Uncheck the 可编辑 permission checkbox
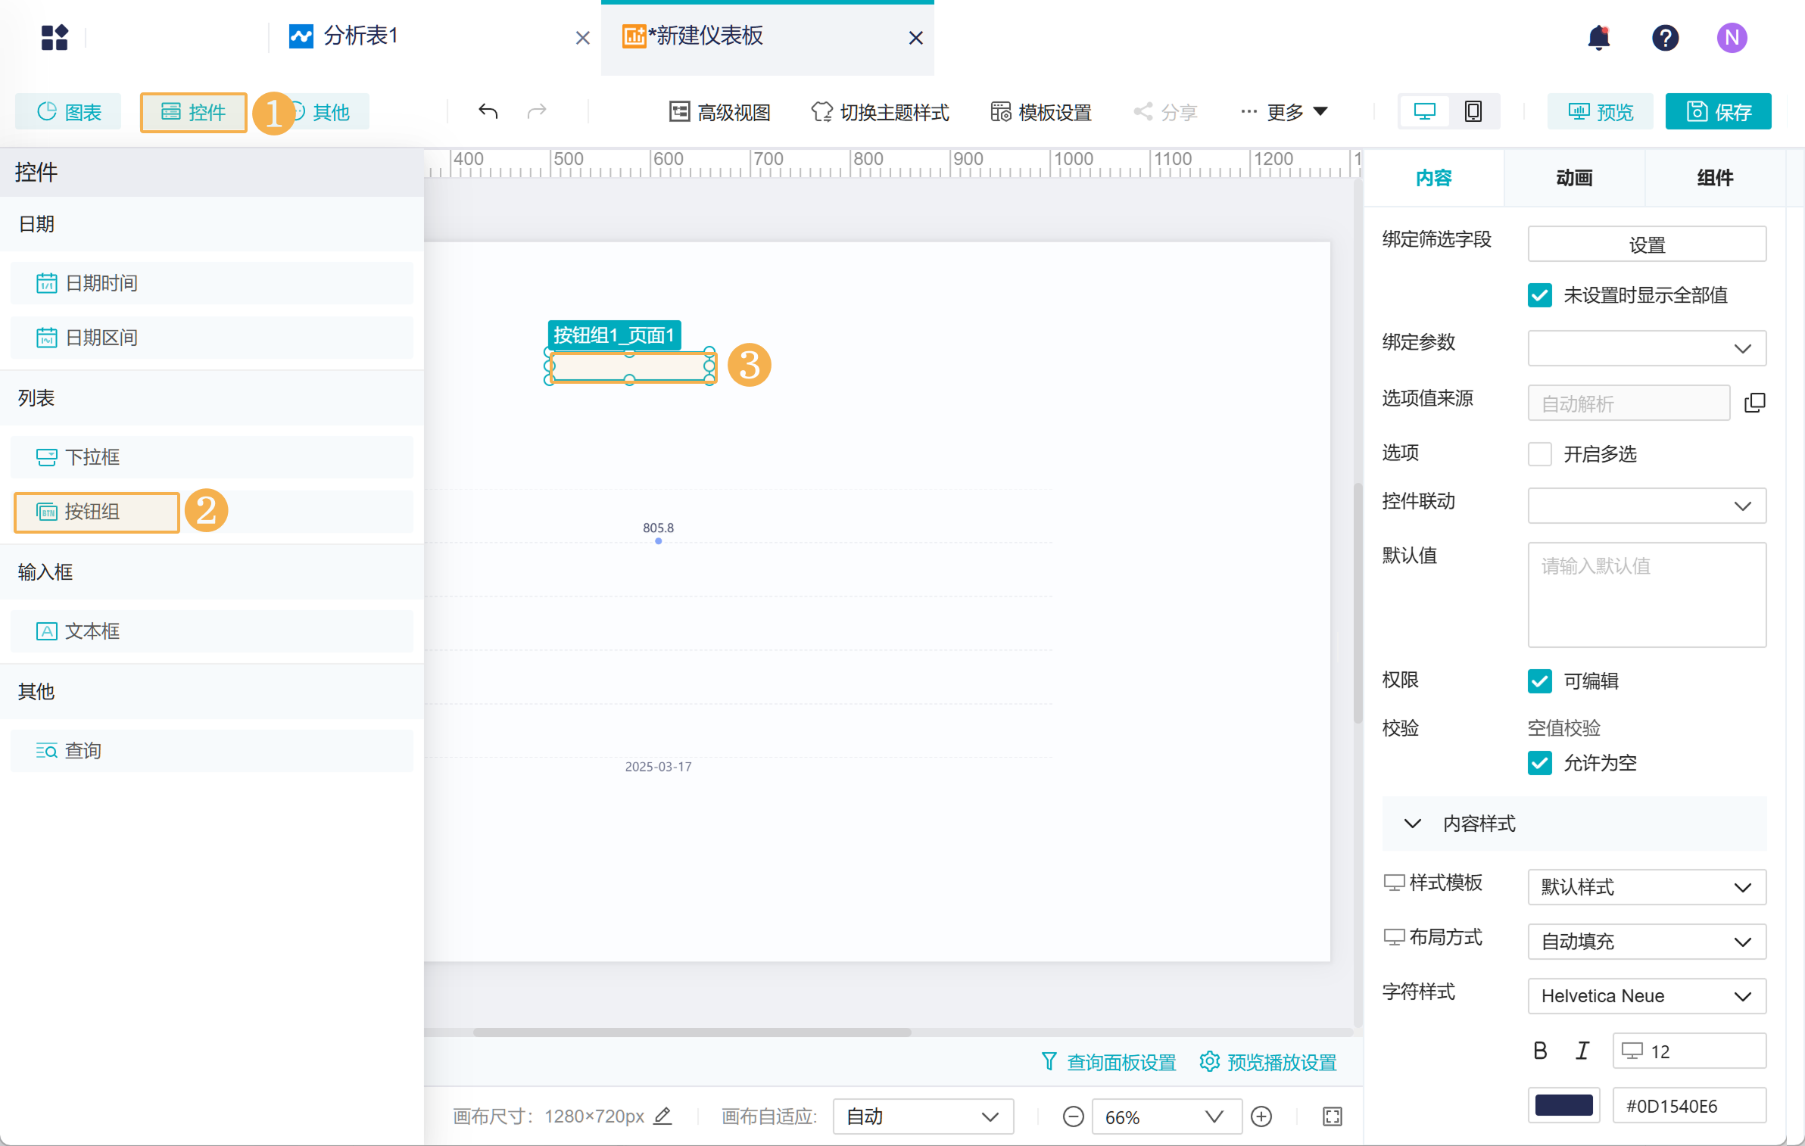Viewport: 1805px width, 1146px height. coord(1539,681)
